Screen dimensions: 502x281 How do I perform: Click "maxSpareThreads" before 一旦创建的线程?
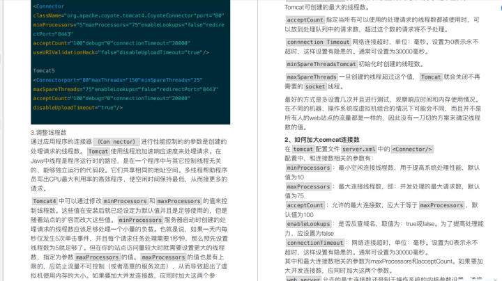[x=312, y=77]
